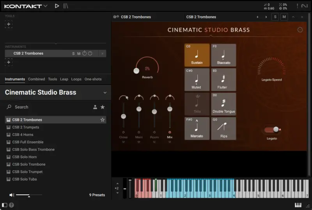The image size is (312, 210).
Task: Raise keyboard octave with up arrow
Action: tap(117, 183)
